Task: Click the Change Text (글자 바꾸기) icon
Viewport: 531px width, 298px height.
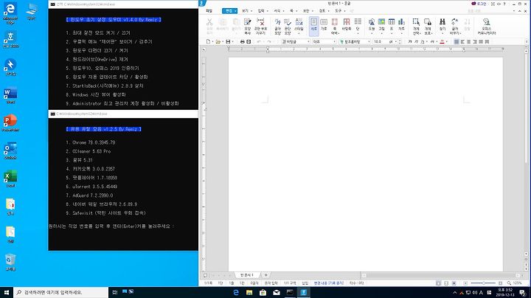Action: (x=454, y=27)
